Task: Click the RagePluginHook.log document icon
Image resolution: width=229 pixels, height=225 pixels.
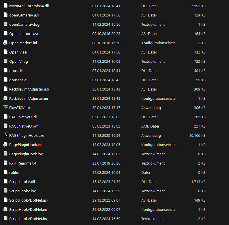Action: (x=5, y=154)
